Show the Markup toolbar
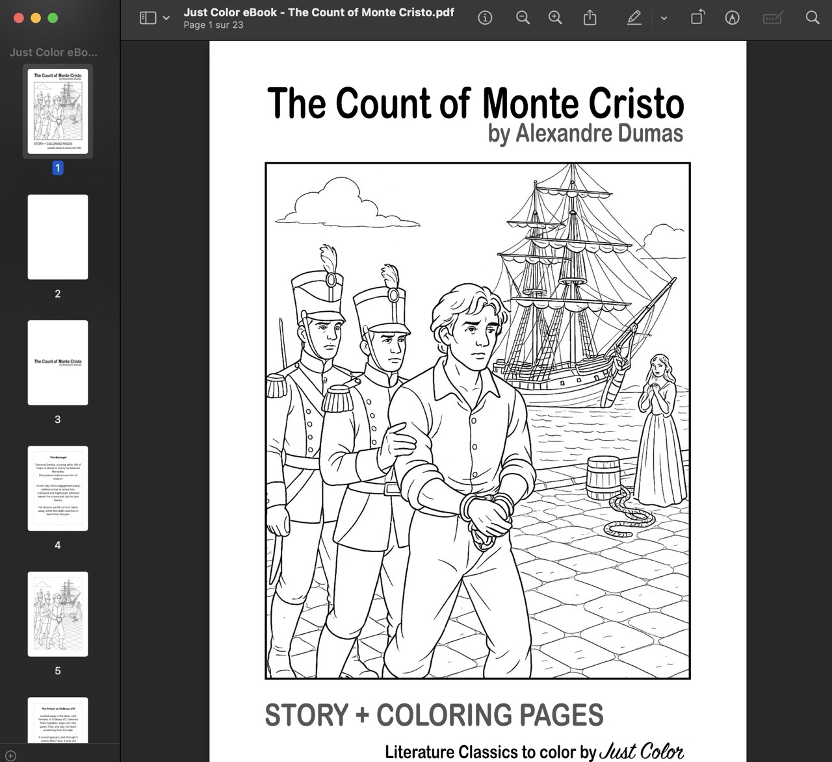Image resolution: width=832 pixels, height=762 pixels. point(732,18)
